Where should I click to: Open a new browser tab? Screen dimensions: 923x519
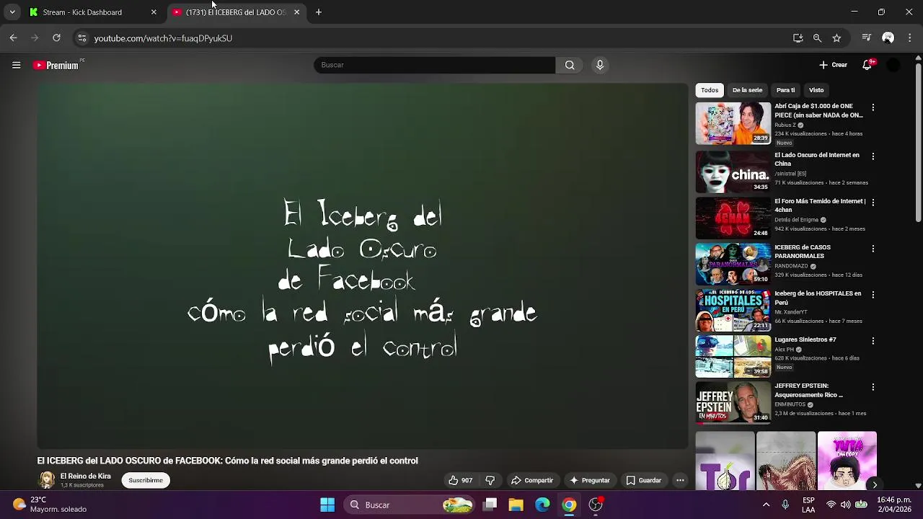(x=319, y=12)
